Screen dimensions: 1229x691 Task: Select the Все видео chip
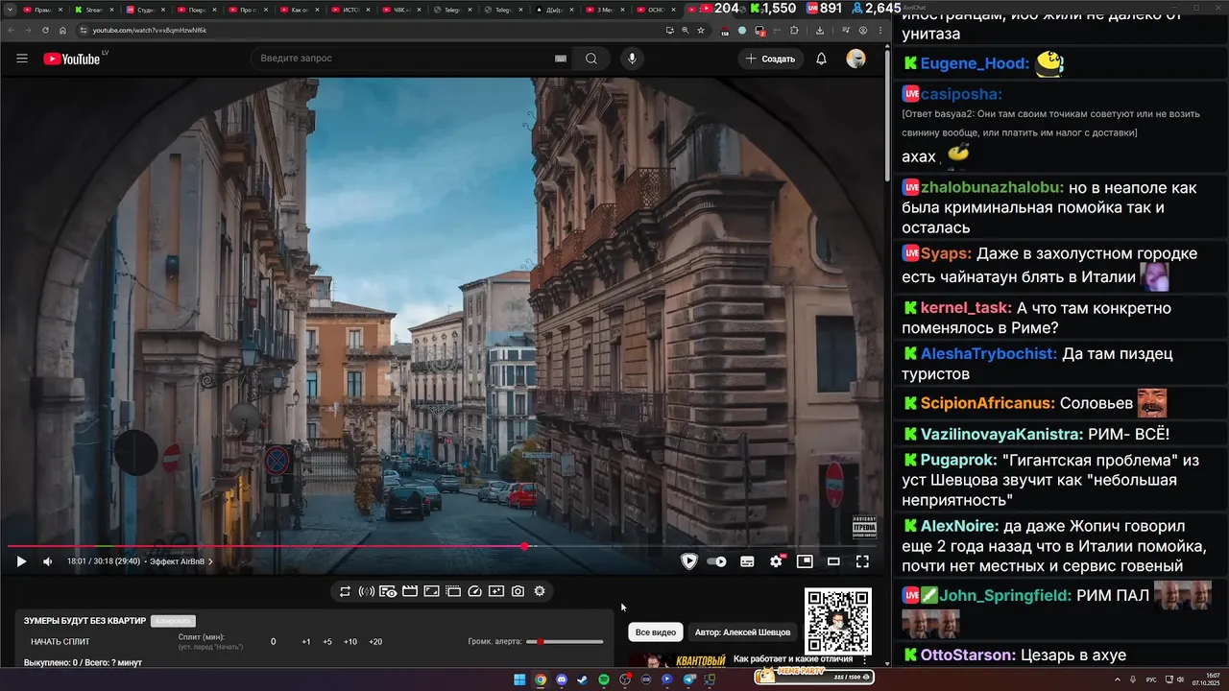click(656, 632)
